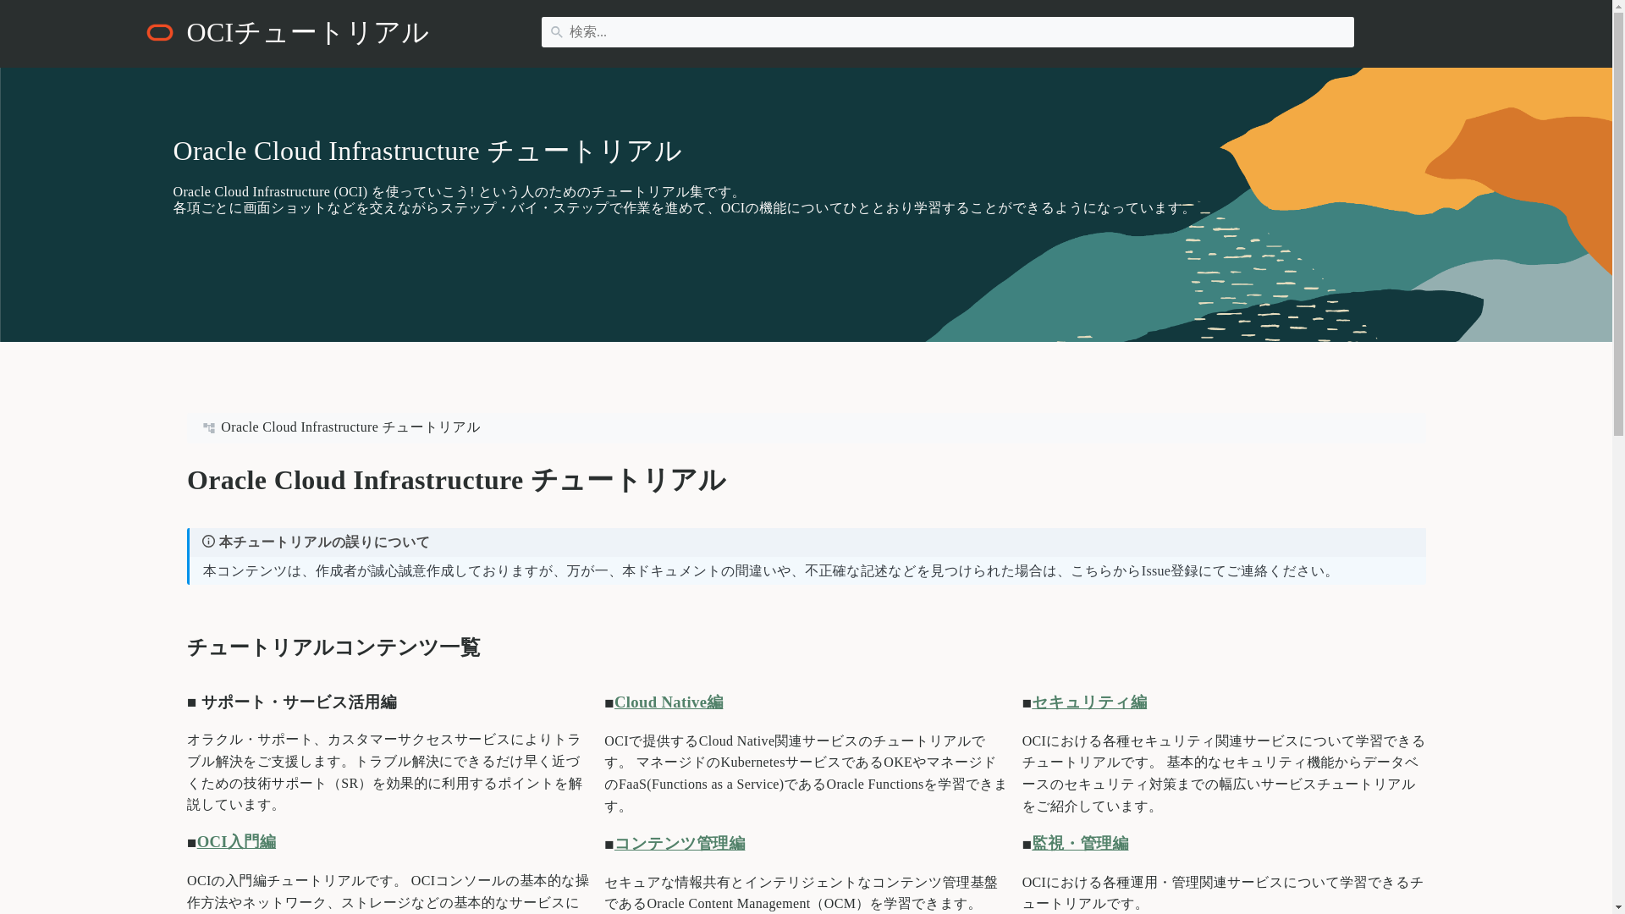
Task: Open the コンテンツ管理編 link
Action: click(x=680, y=844)
